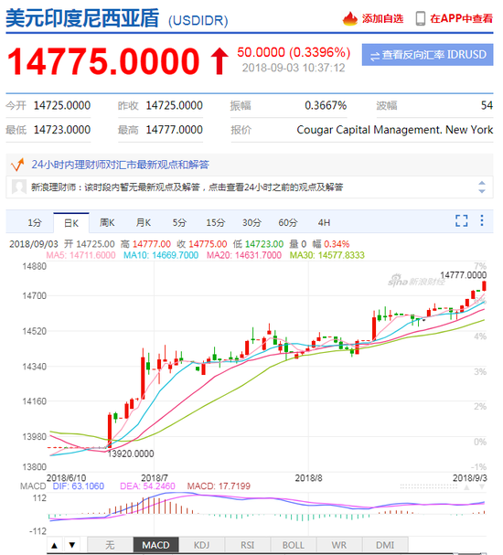Screen dimensions: 503x555
Task: Click the DIF: 63.1060 value
Action: pyautogui.click(x=79, y=486)
